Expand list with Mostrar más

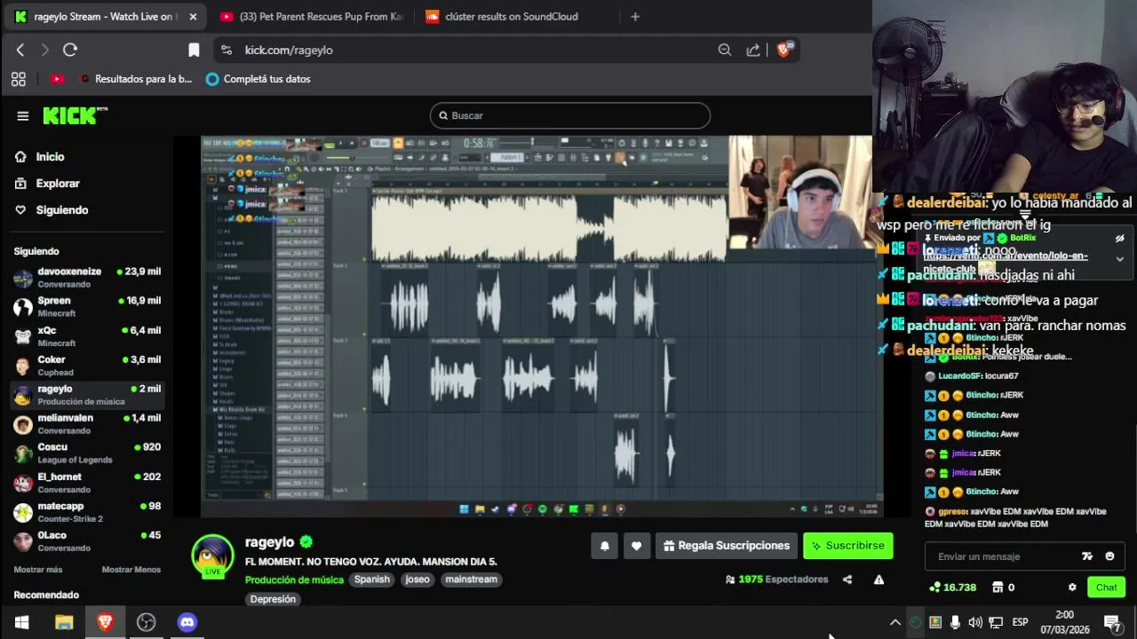point(38,570)
